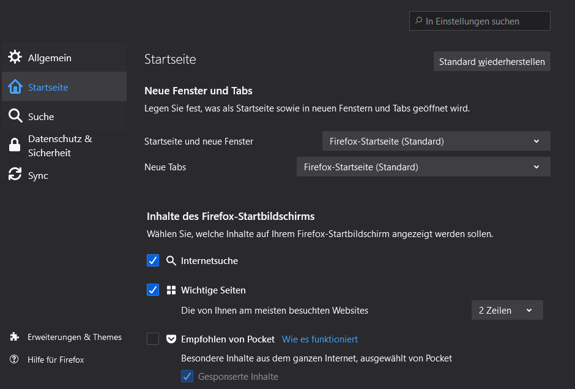Focus the In Einstellungen suchen field

(x=483, y=21)
